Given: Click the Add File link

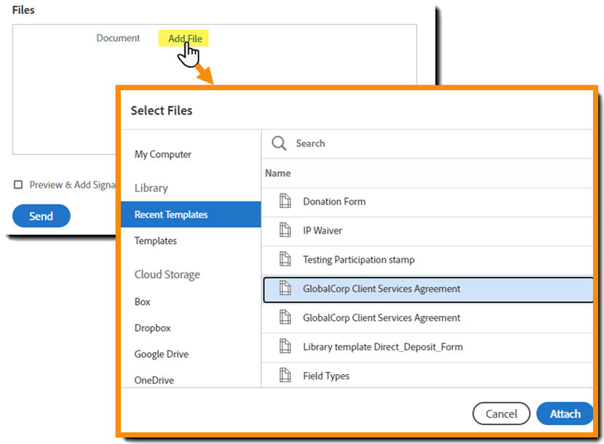Looking at the screenshot, I should (x=183, y=38).
